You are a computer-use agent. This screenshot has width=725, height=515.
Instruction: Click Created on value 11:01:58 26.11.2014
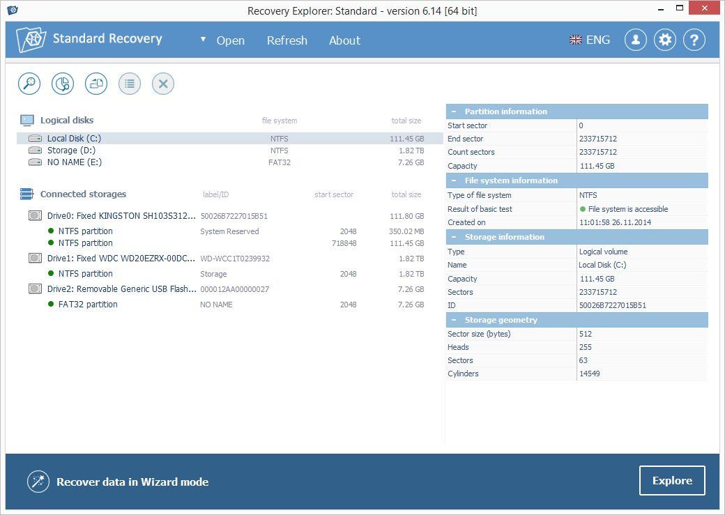pyautogui.click(x=615, y=222)
